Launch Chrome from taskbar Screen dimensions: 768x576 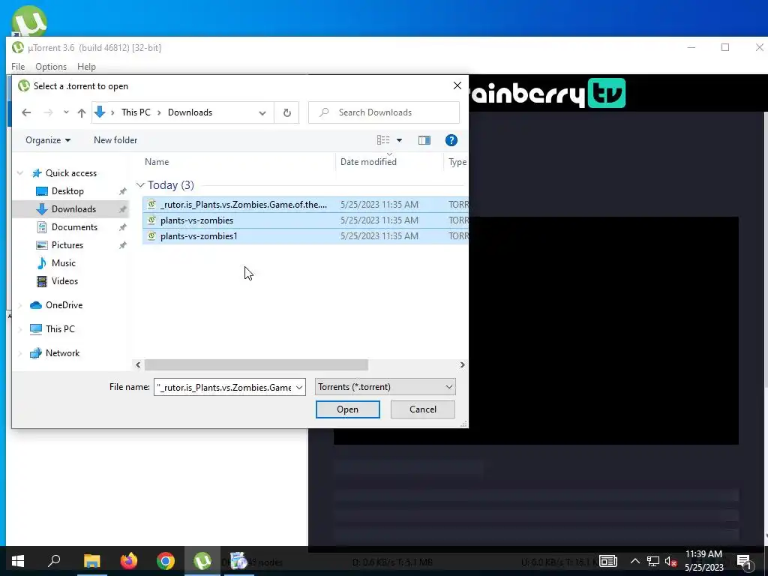[x=166, y=561]
